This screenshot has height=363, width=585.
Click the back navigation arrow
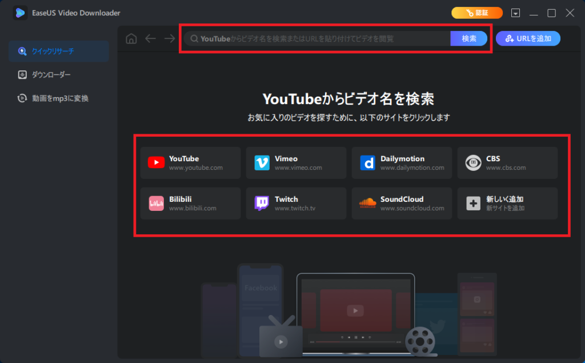150,38
